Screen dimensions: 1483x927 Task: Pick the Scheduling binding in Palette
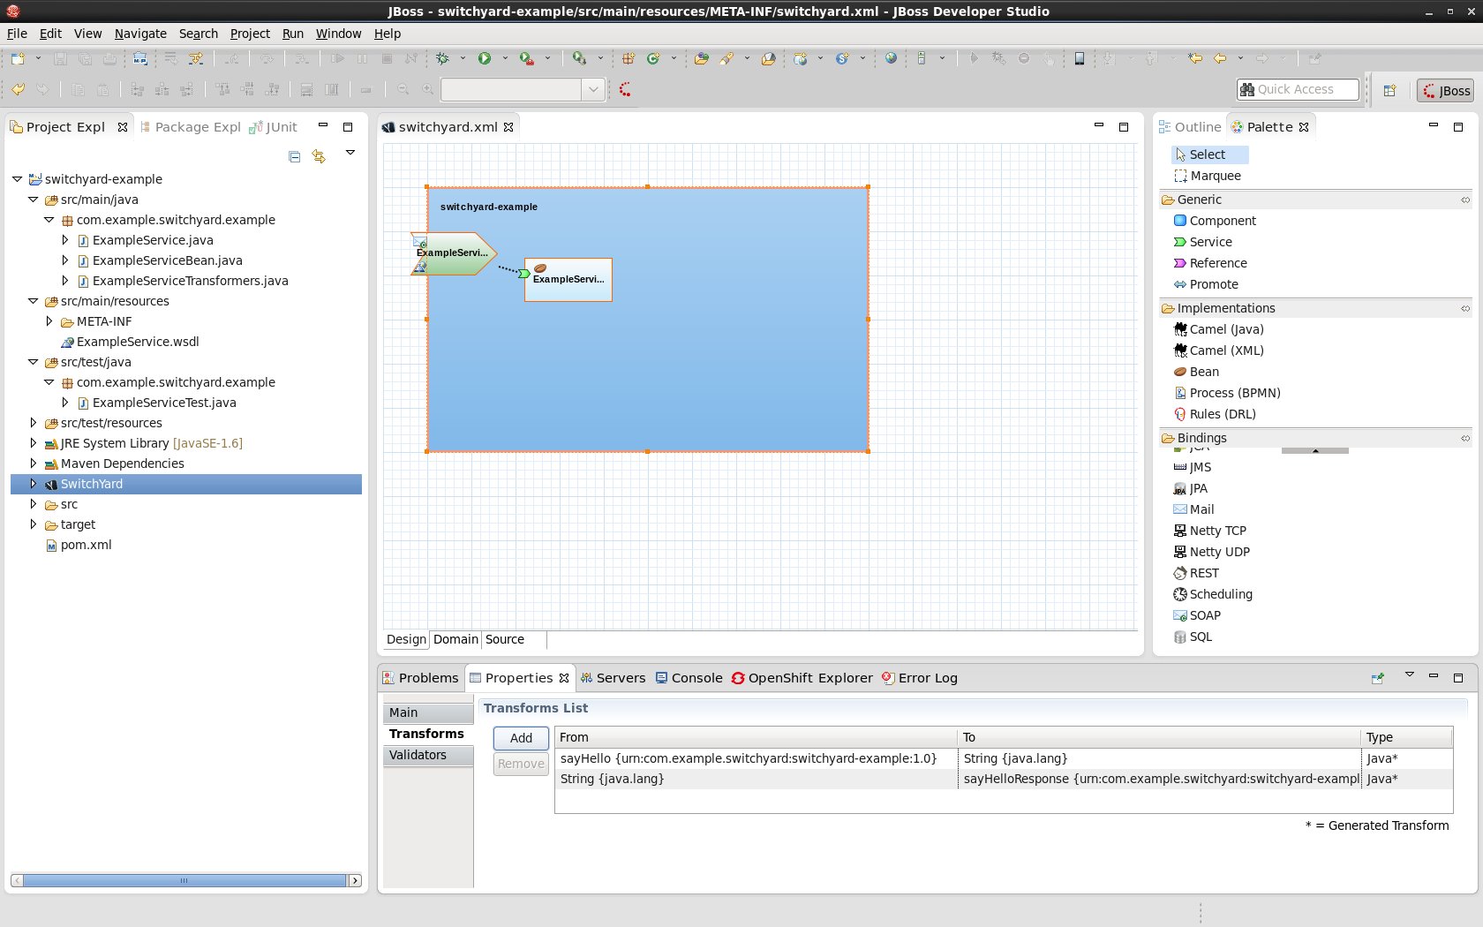[1213, 594]
